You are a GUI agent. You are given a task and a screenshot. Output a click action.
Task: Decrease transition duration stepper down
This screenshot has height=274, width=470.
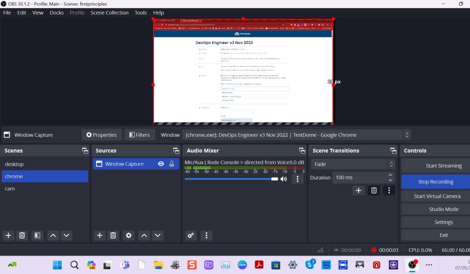click(390, 180)
